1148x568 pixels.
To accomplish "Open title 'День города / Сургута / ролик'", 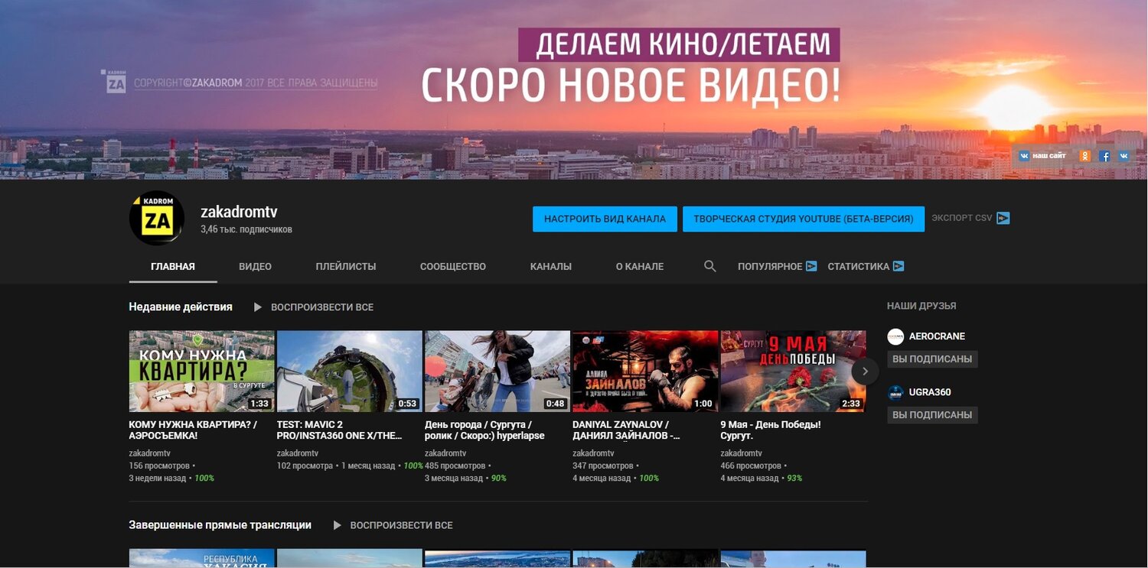I will pos(484,430).
